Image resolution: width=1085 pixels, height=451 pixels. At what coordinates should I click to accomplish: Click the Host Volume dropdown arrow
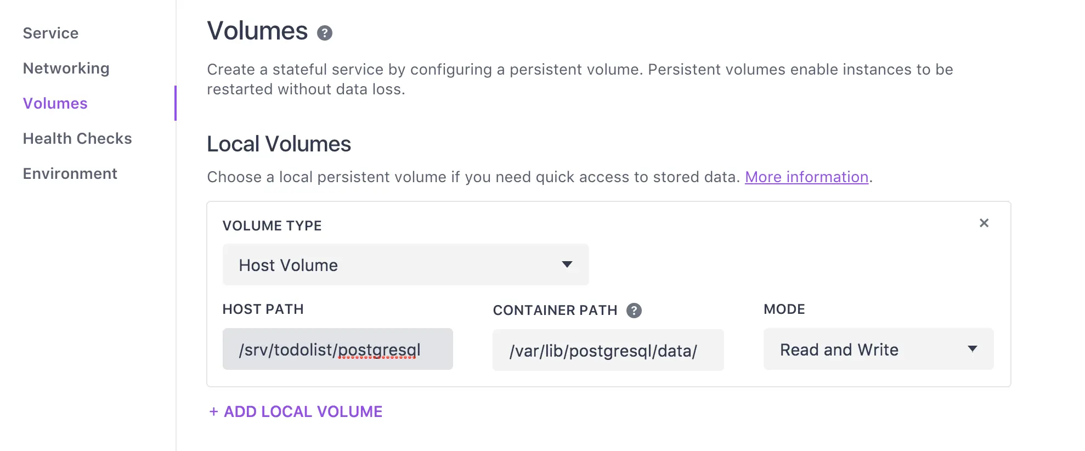tap(567, 264)
